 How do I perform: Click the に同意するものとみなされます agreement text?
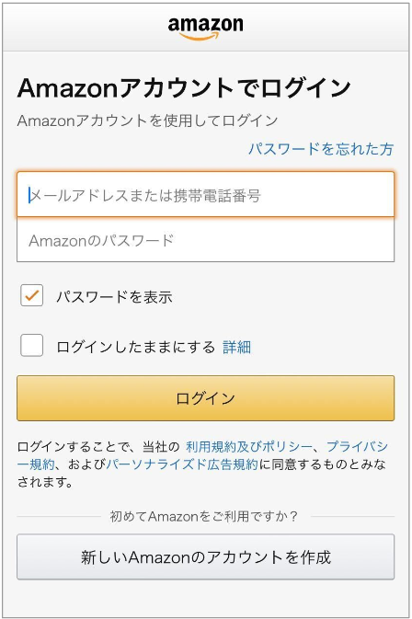pos(323,464)
